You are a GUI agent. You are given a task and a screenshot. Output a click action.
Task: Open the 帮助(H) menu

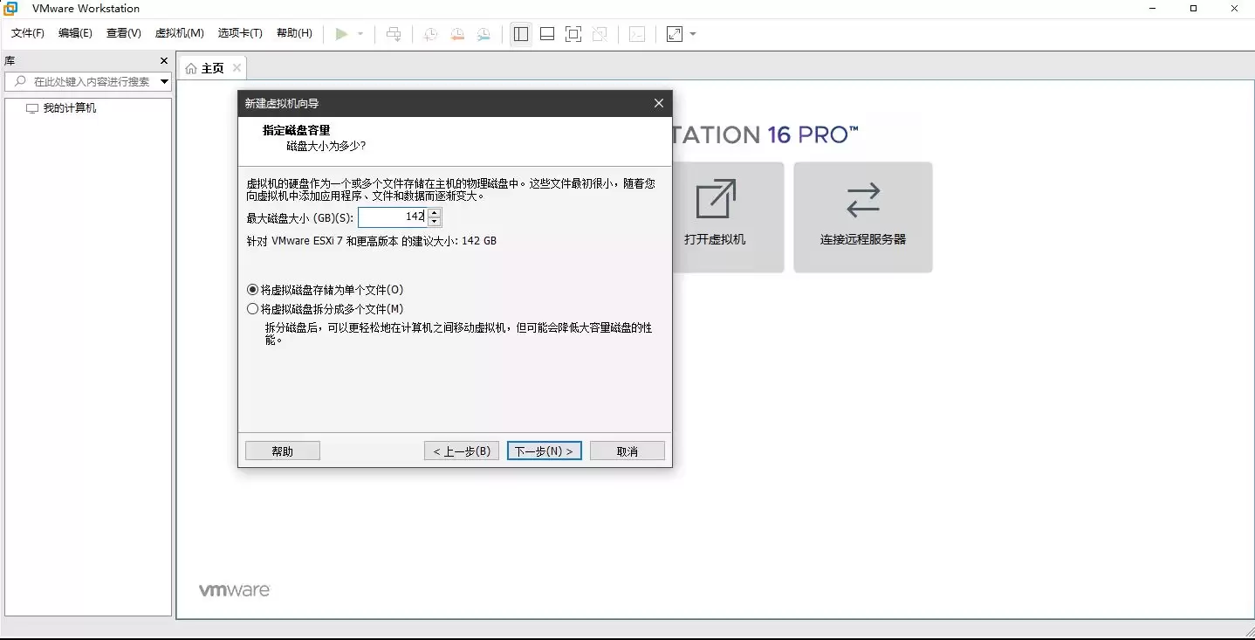pos(294,33)
